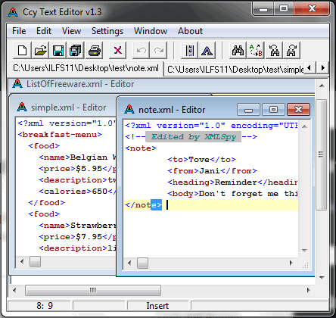Image resolution: width=336 pixels, height=318 pixels.
Task: Click the Save All icon
Action: [76, 51]
